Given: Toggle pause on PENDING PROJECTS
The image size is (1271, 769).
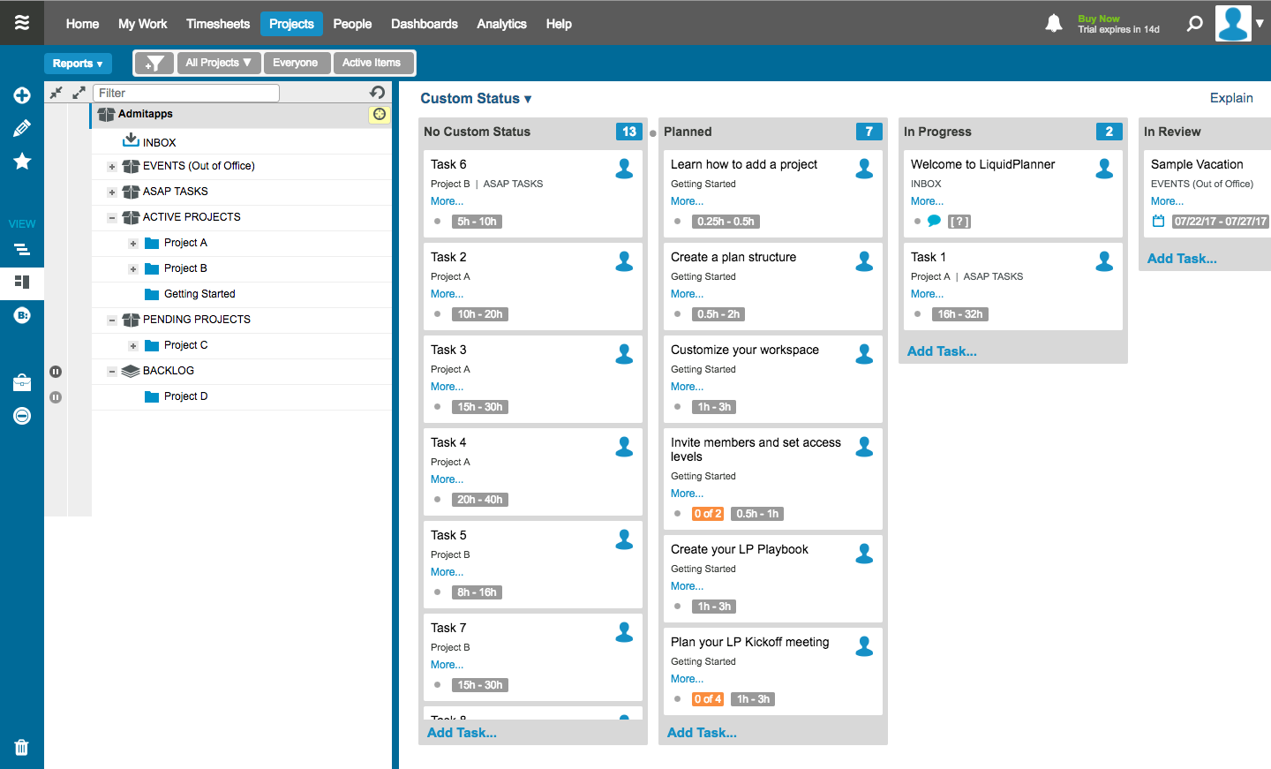Looking at the screenshot, I should tap(56, 372).
